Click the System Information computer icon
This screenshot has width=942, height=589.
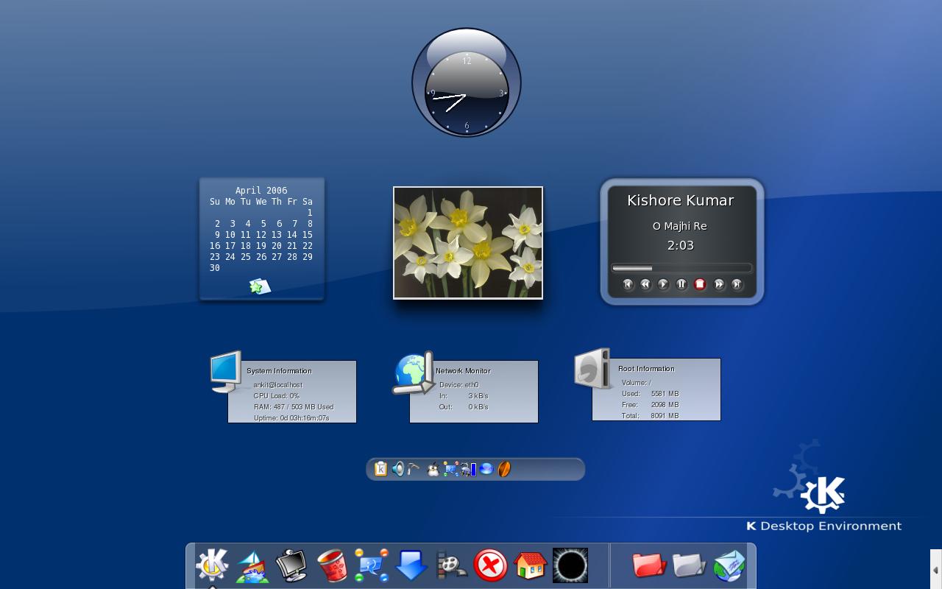pyautogui.click(x=226, y=372)
